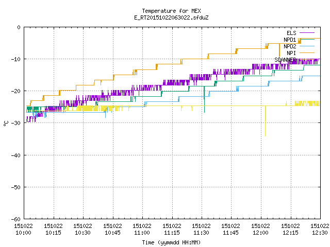The height and width of the screenshot is (247, 330).
Task: Click the NPI legend label
Action: (291, 53)
